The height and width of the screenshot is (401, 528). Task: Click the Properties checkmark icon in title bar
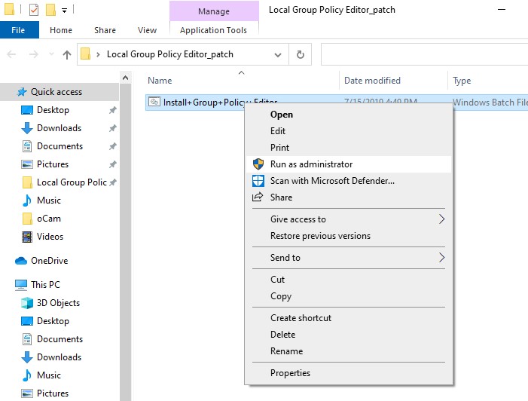(34, 10)
